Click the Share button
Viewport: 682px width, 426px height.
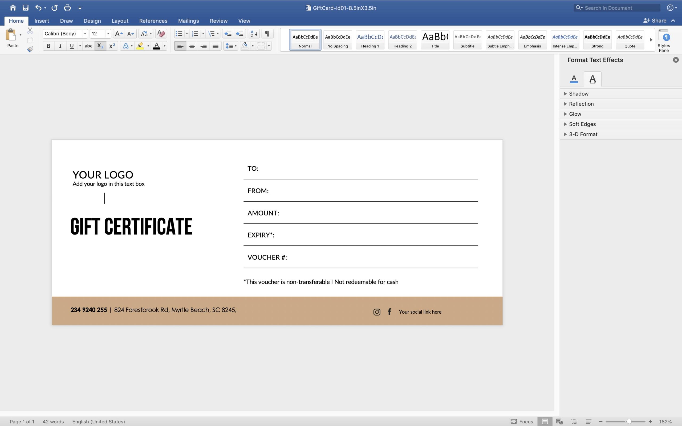pyautogui.click(x=655, y=21)
